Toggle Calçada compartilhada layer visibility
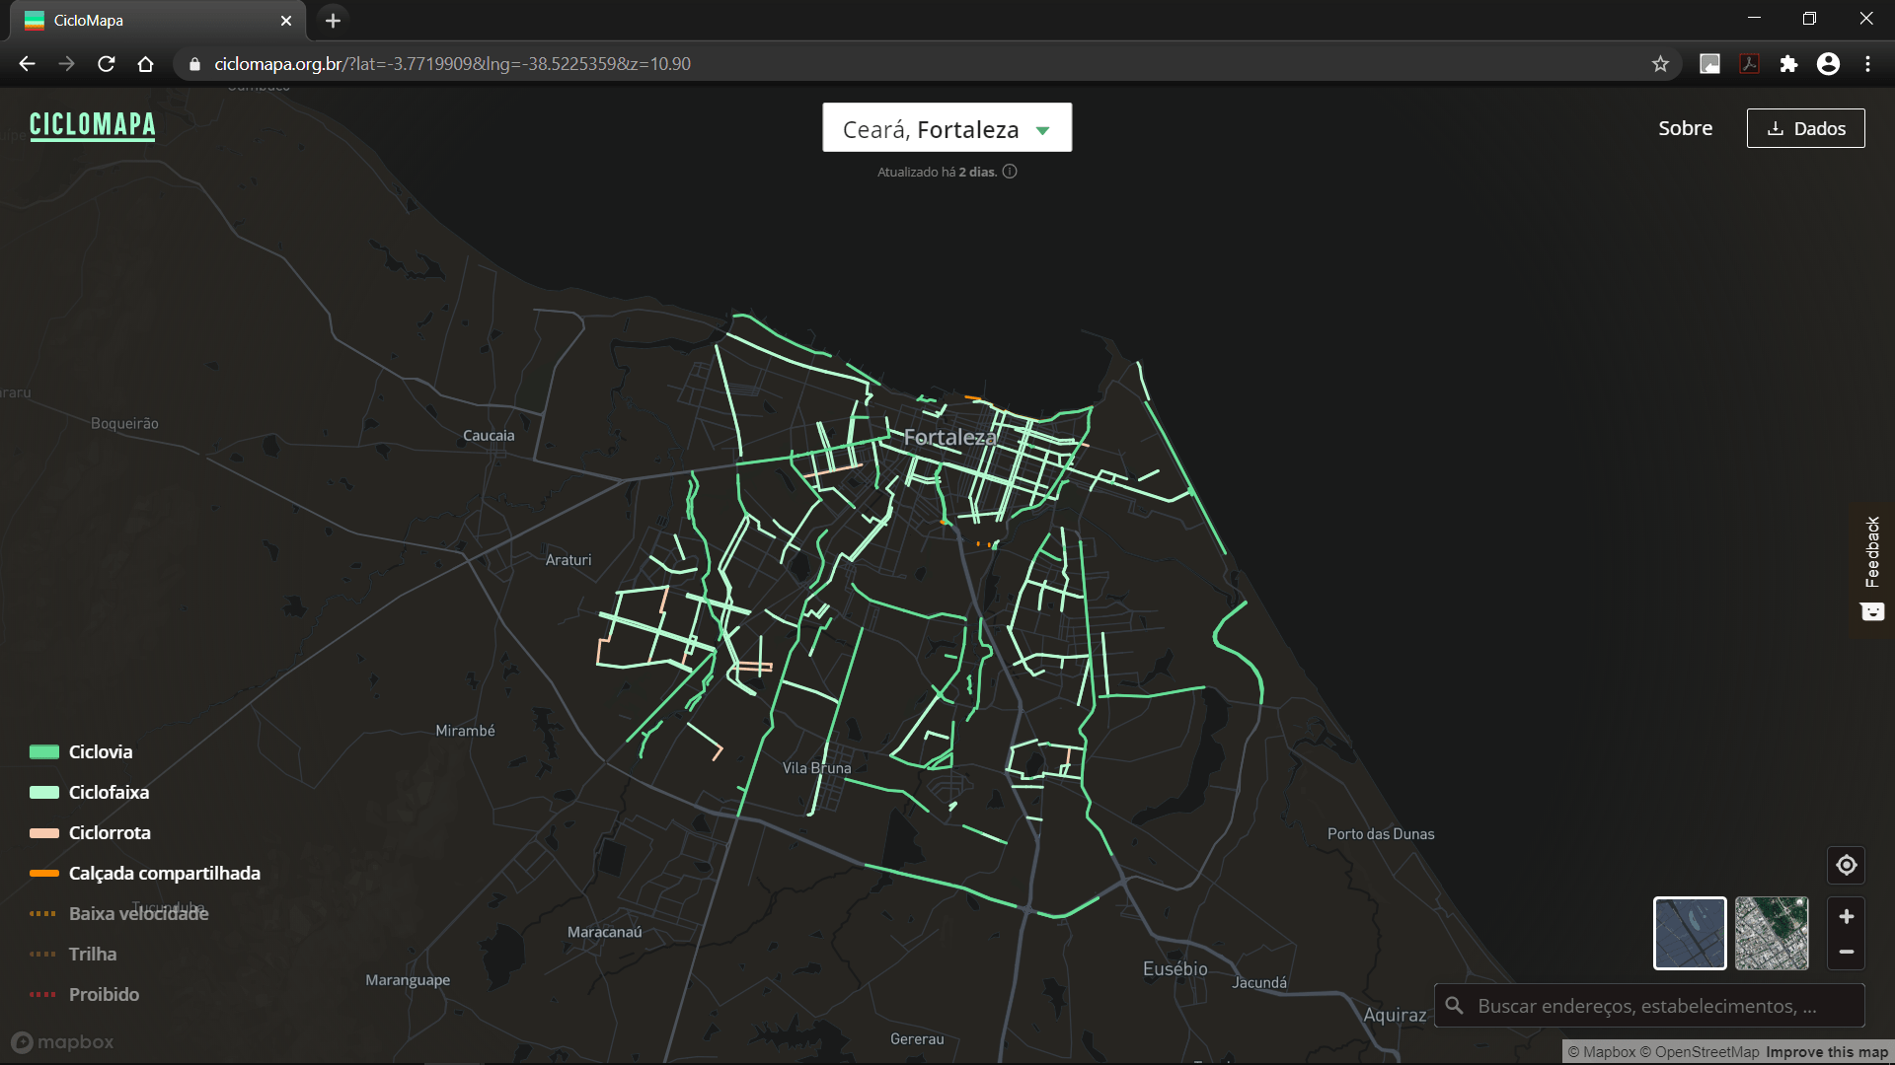Screen dimensions: 1895x1065 pyautogui.click(x=164, y=874)
